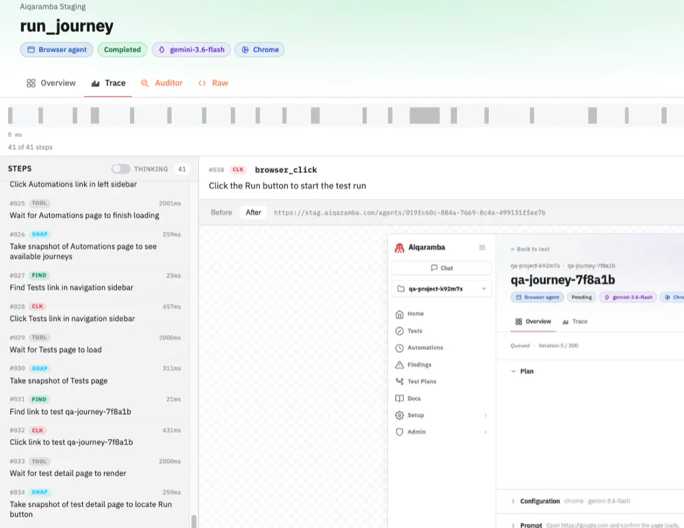Click the Browser agent badge under run_journey

[57, 50]
